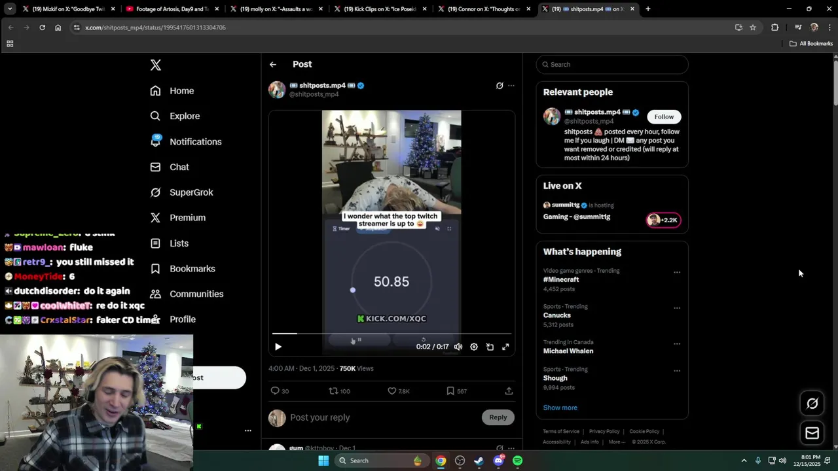
Task: Open more options for the Minecraft trend
Action: (677, 272)
